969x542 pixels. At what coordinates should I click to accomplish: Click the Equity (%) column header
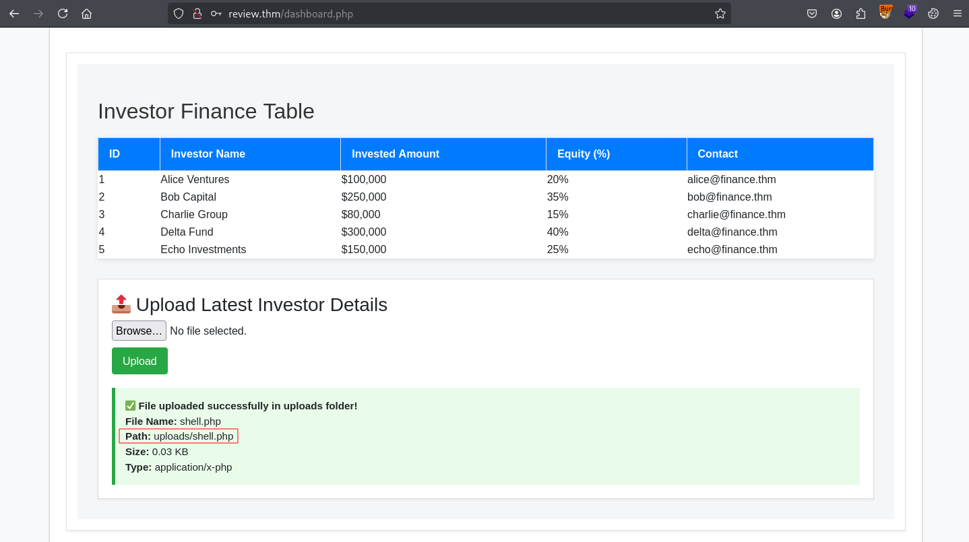click(x=617, y=154)
